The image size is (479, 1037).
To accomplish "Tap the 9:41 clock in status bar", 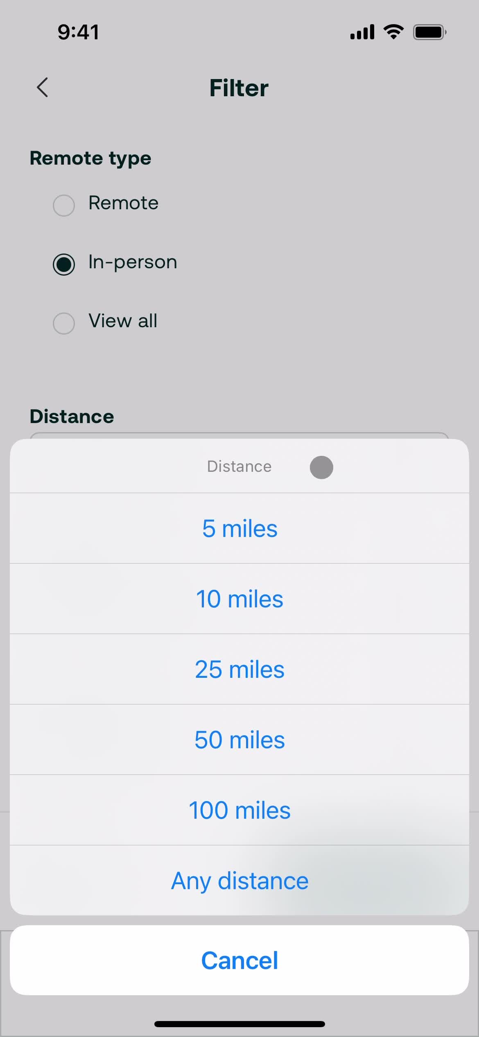I will click(x=78, y=32).
